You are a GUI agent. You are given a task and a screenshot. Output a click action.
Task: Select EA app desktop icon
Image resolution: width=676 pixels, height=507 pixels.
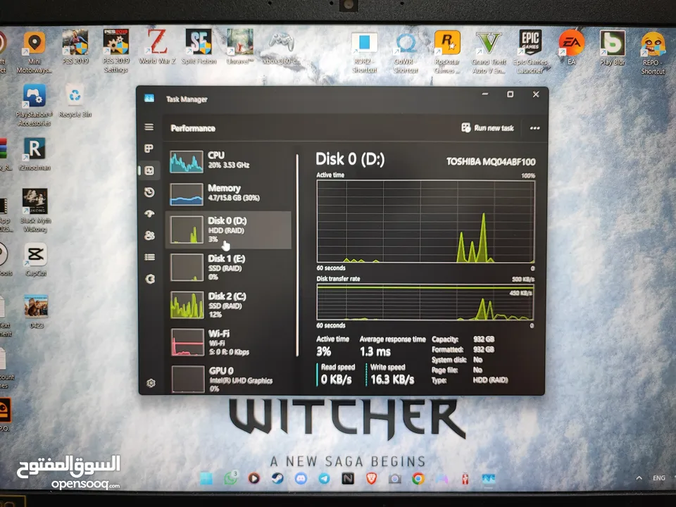571,47
